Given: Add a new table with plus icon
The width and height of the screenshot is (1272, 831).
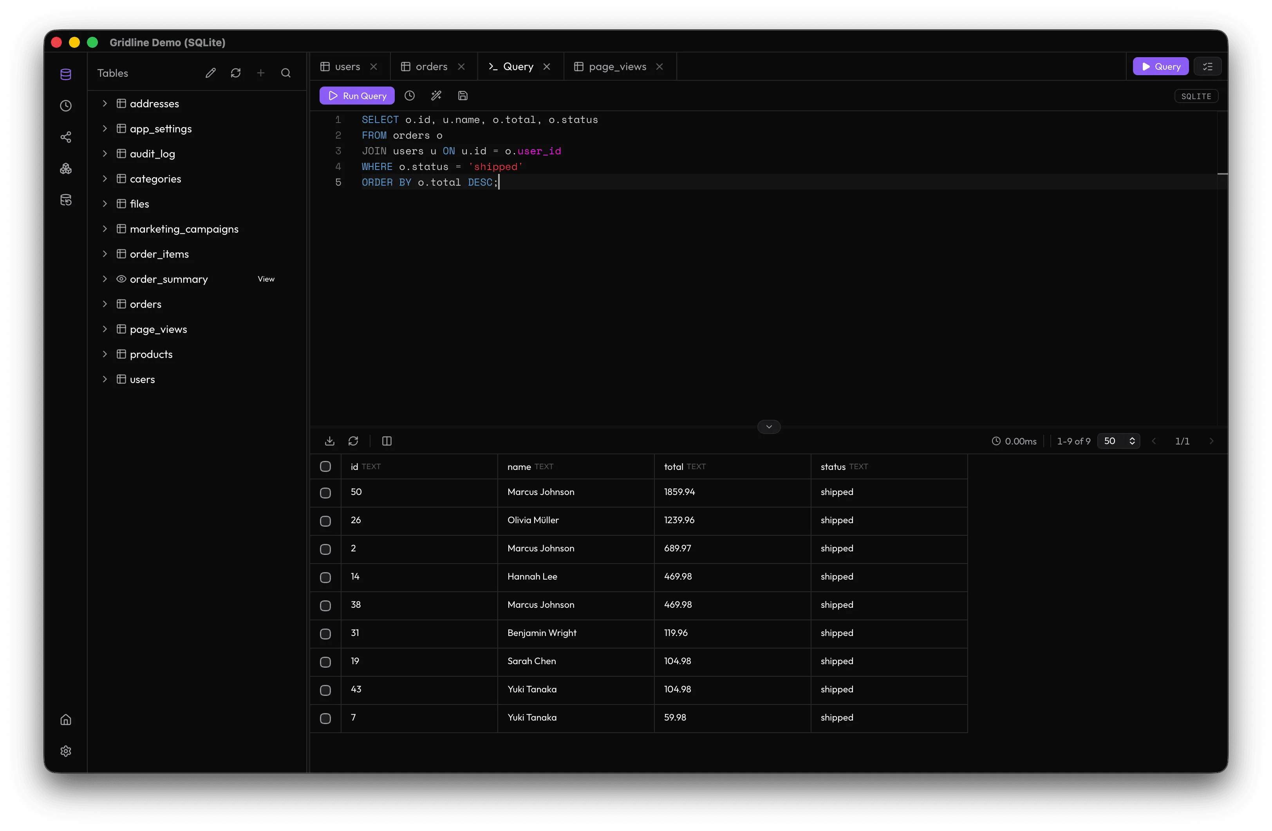Looking at the screenshot, I should click(x=261, y=73).
